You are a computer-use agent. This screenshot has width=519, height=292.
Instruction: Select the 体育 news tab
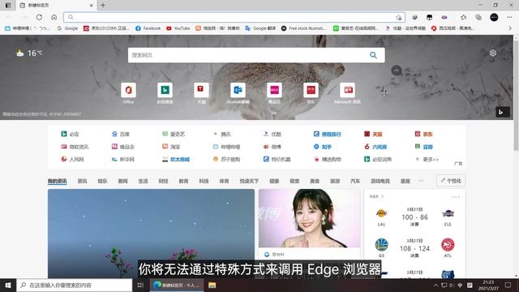coord(224,181)
